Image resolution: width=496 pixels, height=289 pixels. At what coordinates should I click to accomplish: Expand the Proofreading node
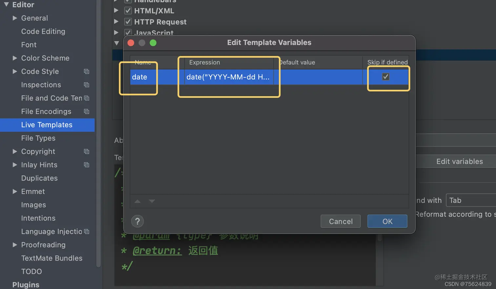pyautogui.click(x=15, y=245)
